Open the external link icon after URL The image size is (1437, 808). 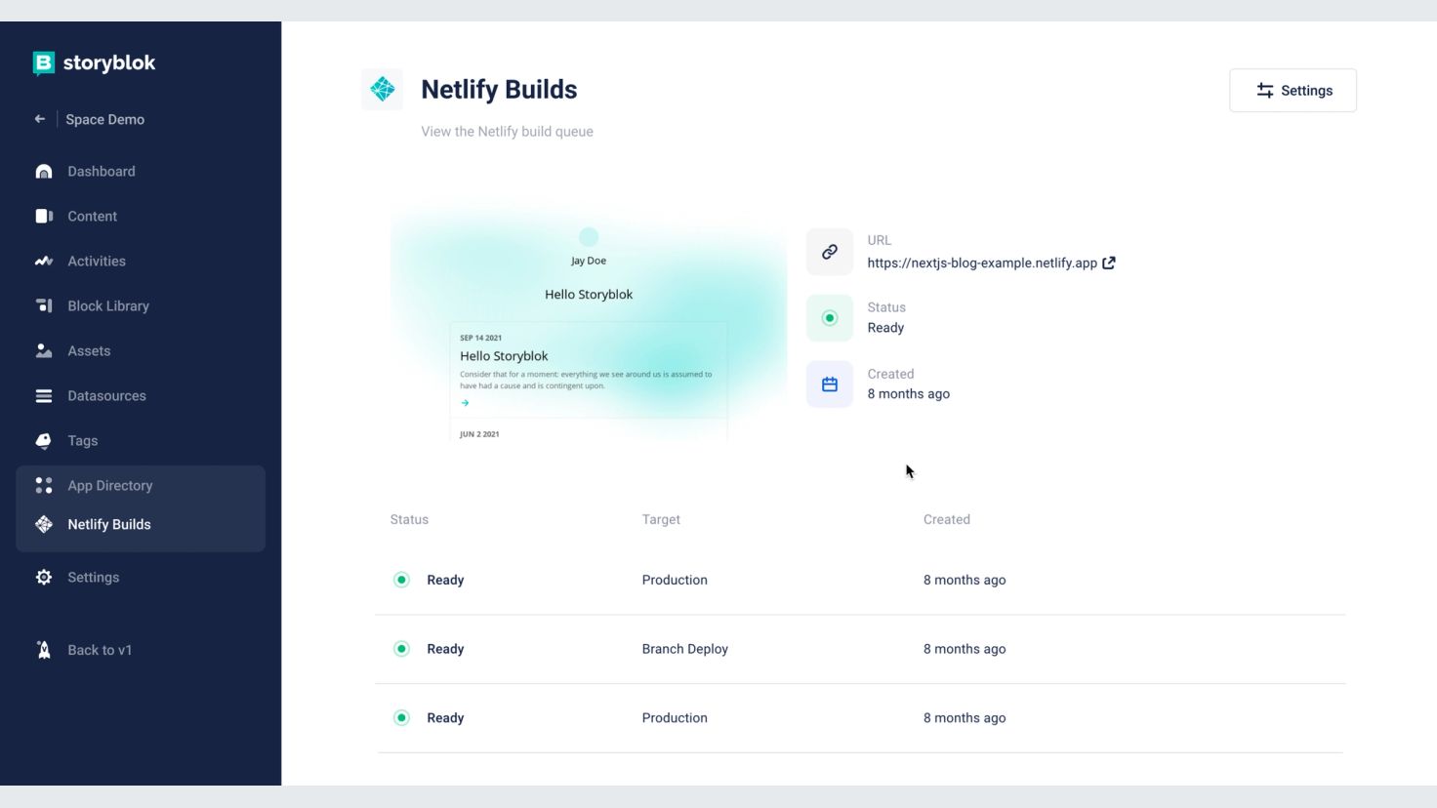click(x=1109, y=263)
